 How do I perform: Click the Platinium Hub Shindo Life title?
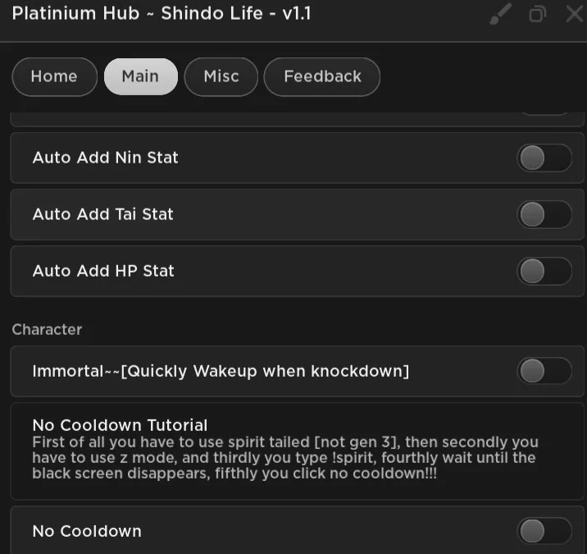tap(162, 14)
